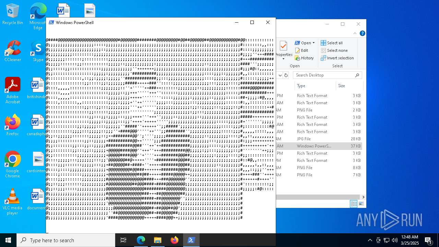Switch Explorer to Large icons view

(x=361, y=204)
